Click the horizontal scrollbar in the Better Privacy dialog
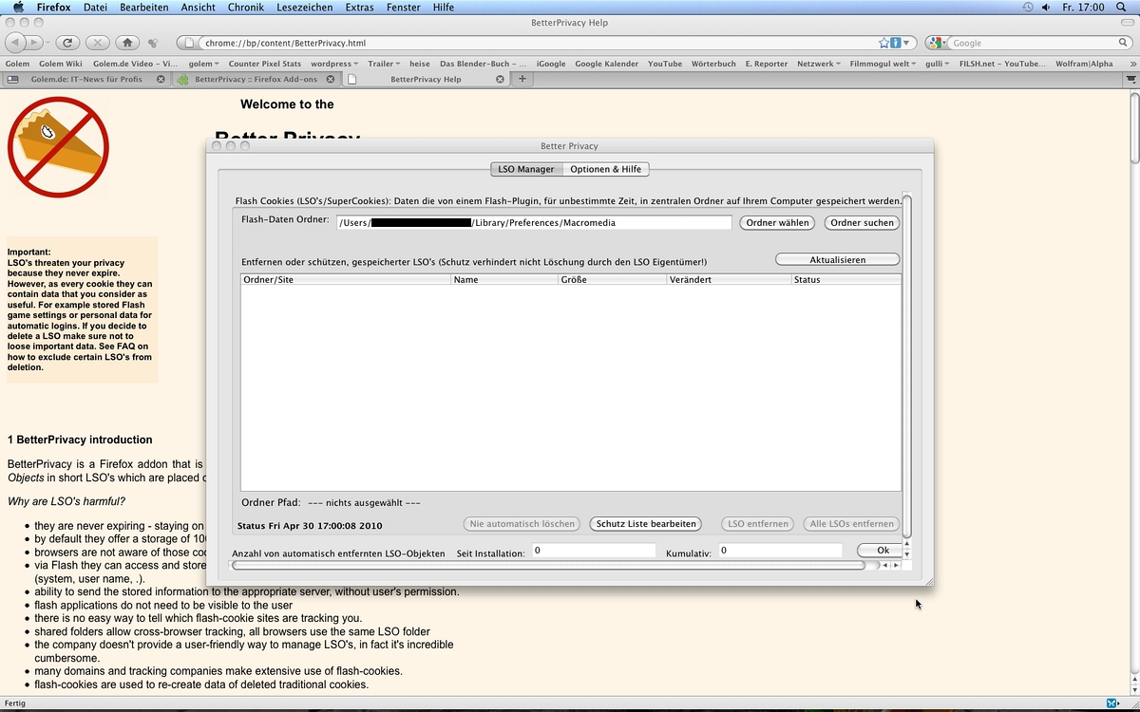The image size is (1140, 712). [548, 565]
